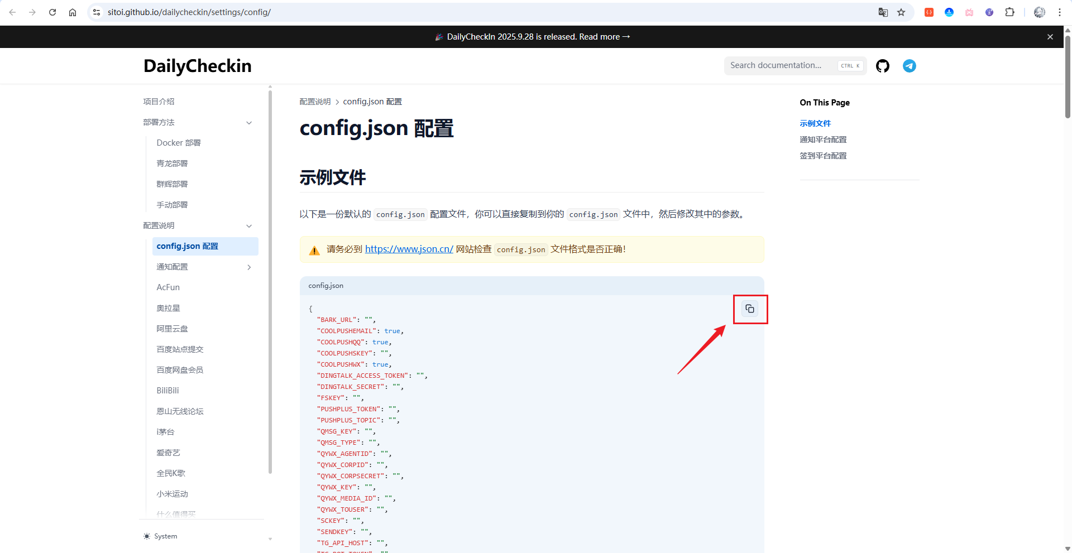The image size is (1072, 553).
Task: Click the back navigation arrow
Action: coord(12,12)
